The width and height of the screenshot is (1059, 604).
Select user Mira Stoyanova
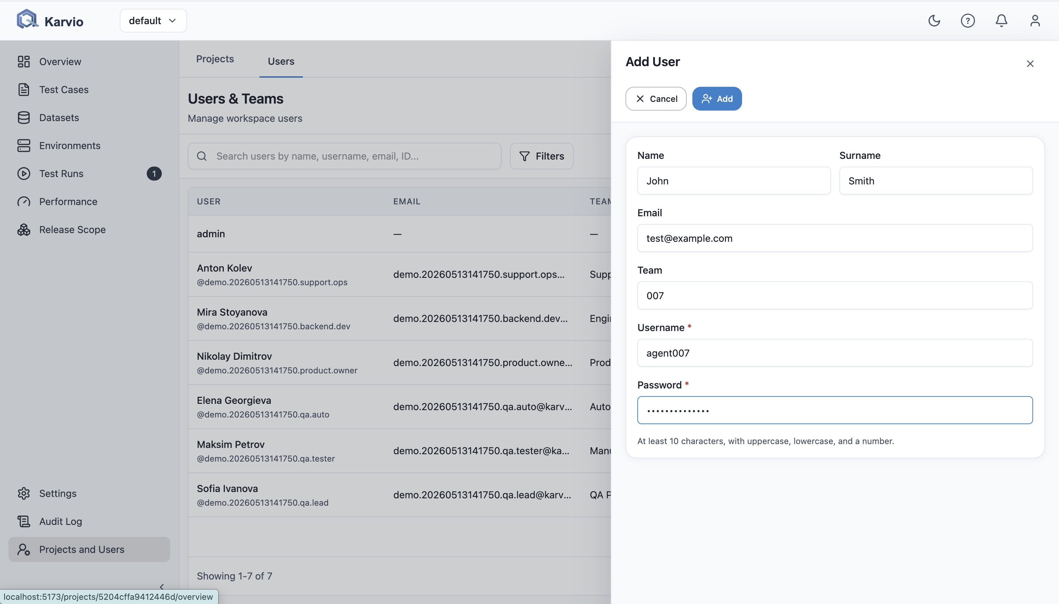pyautogui.click(x=399, y=318)
